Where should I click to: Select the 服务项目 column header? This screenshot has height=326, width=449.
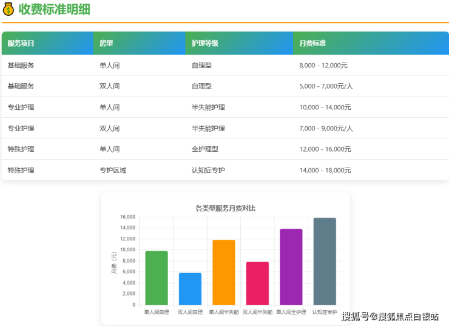point(21,44)
